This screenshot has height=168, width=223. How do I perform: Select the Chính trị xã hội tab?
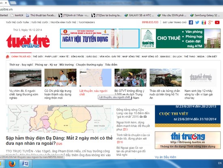(21, 57)
